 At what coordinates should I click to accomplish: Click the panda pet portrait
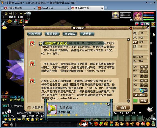click(x=116, y=15)
